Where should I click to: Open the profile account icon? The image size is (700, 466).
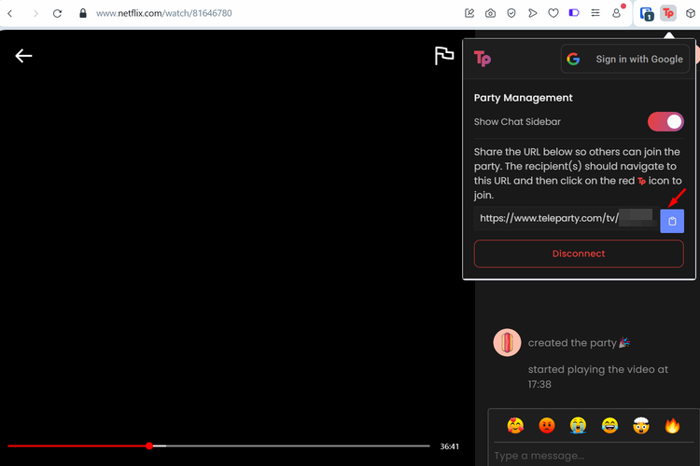pos(617,13)
